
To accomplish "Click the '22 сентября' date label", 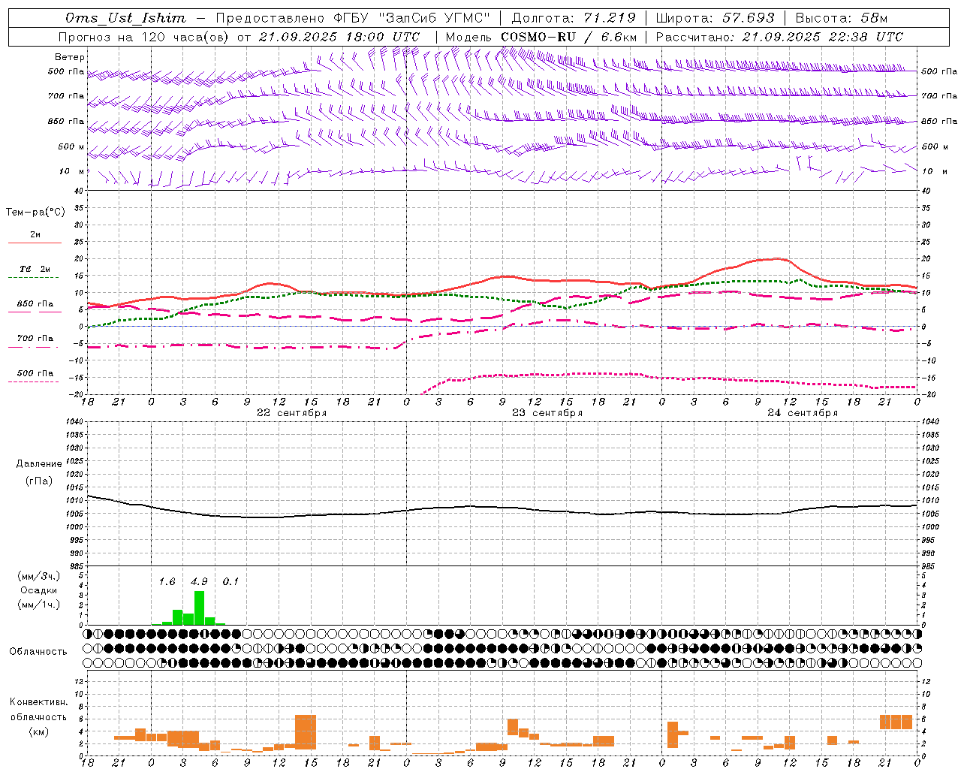I will coord(291,413).
